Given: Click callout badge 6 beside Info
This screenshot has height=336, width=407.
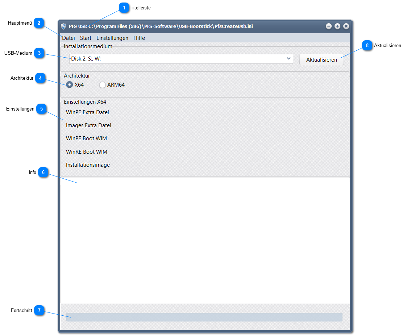Looking at the screenshot, I should click(x=43, y=172).
